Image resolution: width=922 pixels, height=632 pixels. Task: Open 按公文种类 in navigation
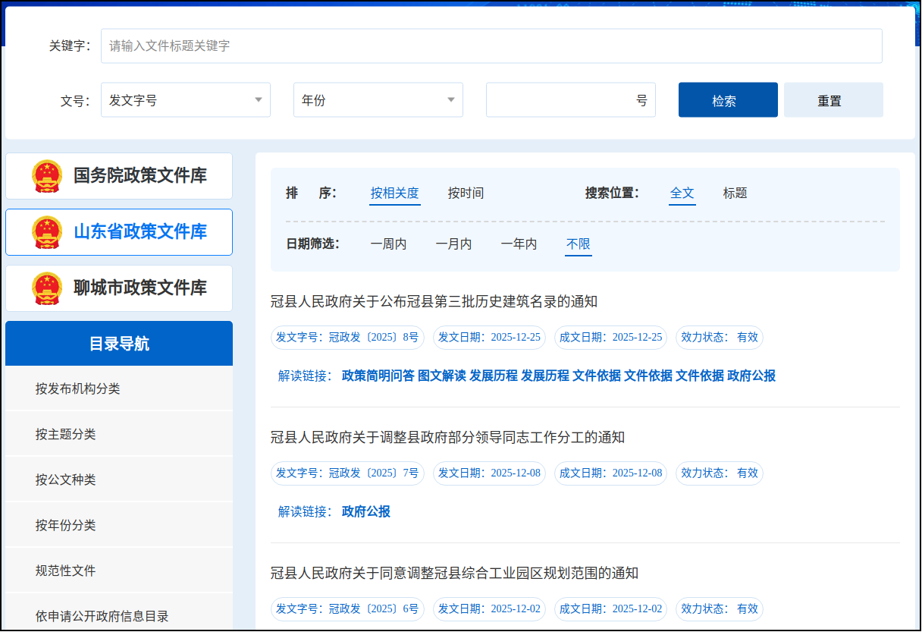coord(119,480)
